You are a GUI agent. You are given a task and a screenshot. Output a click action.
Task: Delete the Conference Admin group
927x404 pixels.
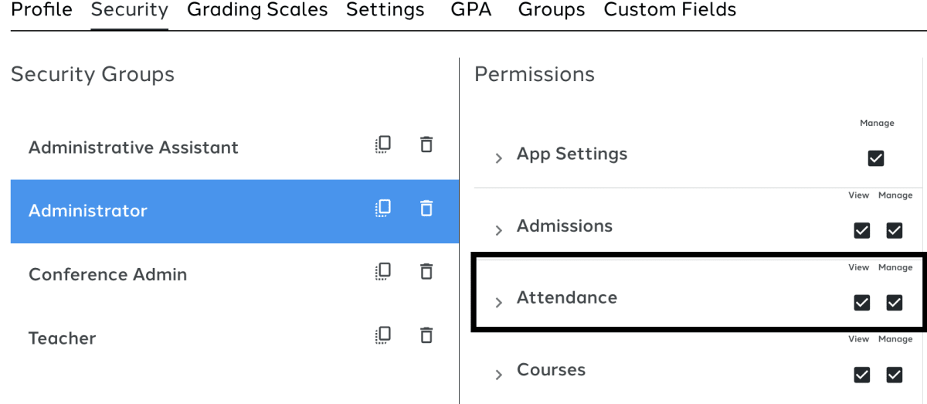pos(426,271)
